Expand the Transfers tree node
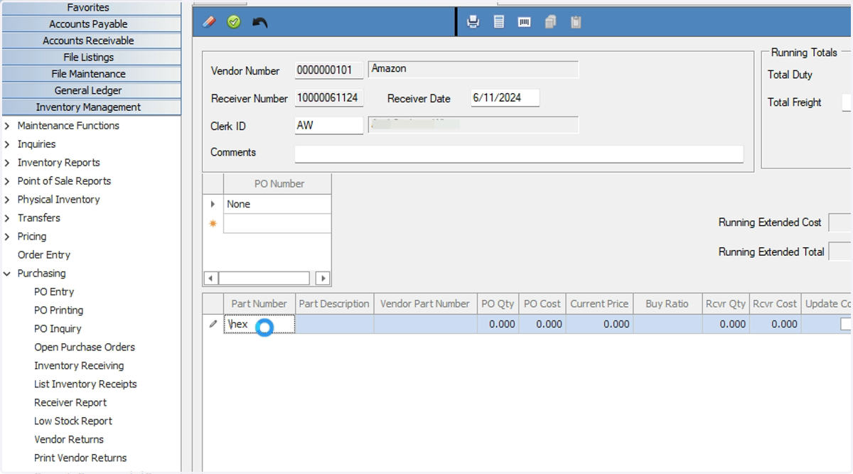853x474 pixels. click(x=7, y=218)
